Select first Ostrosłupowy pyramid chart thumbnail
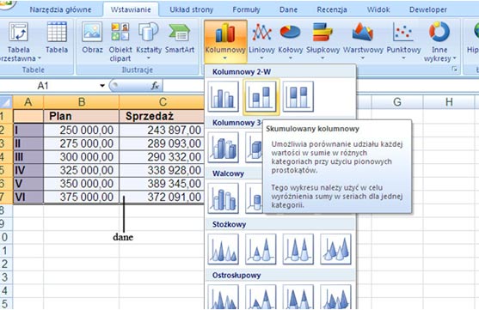The height and width of the screenshot is (310, 479). (x=224, y=297)
